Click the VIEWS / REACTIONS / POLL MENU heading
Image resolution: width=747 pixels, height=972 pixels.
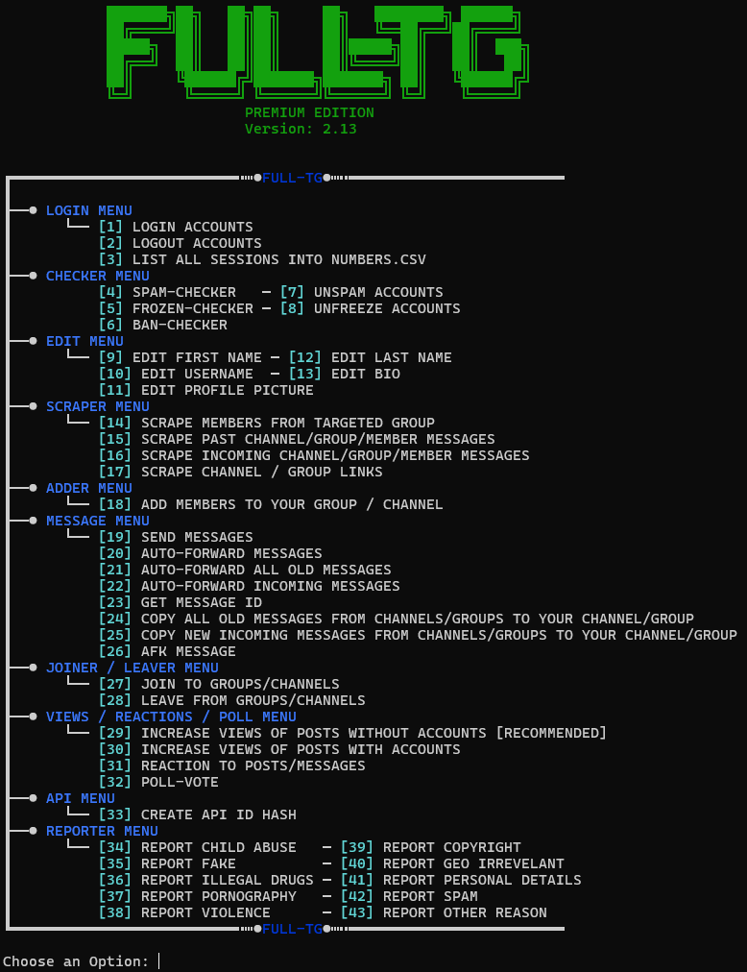pos(171,717)
